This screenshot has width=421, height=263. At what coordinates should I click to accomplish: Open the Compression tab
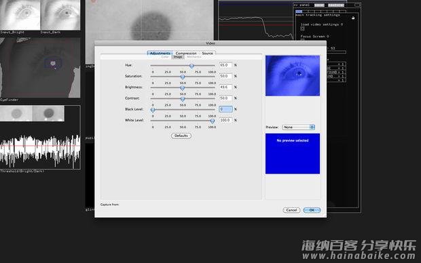point(186,54)
